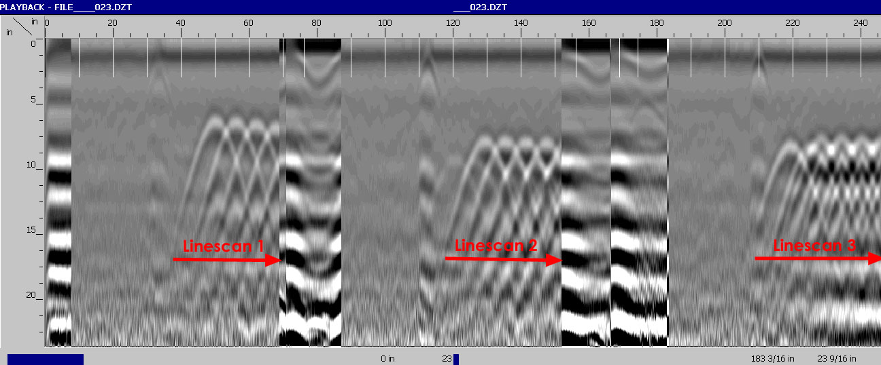Click the 10 label on depth ruler
Image resolution: width=881 pixels, height=365 pixels.
click(x=31, y=166)
